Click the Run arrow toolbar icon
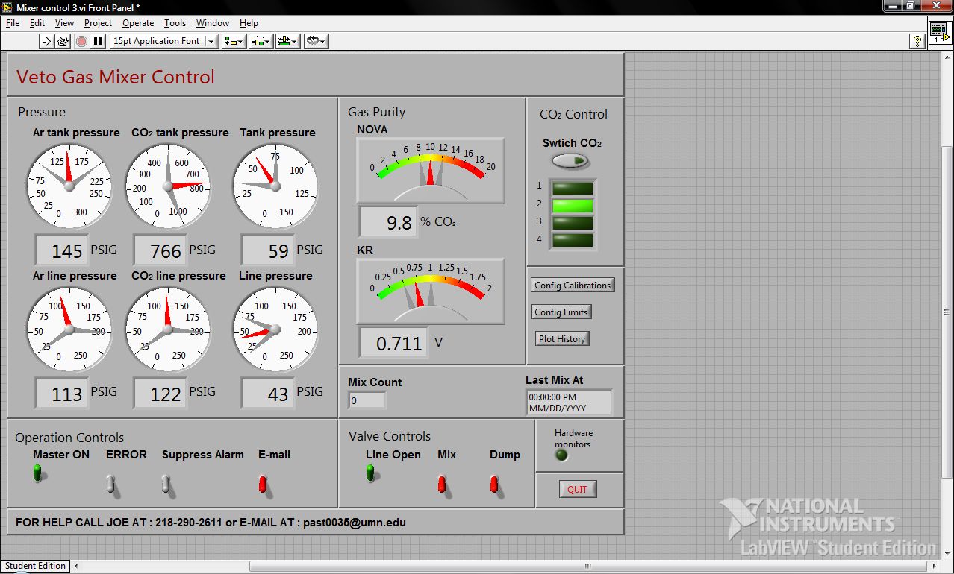 point(46,42)
